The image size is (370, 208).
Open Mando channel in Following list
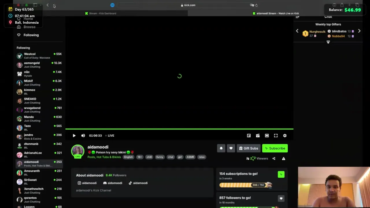pyautogui.click(x=39, y=118)
